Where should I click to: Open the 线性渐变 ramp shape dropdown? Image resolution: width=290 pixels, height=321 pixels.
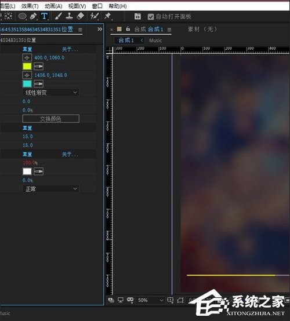click(x=51, y=93)
